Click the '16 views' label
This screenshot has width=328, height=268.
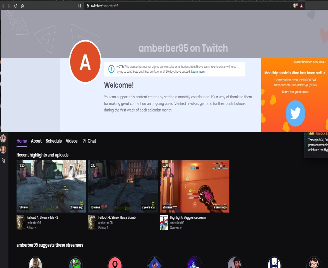point(95,207)
